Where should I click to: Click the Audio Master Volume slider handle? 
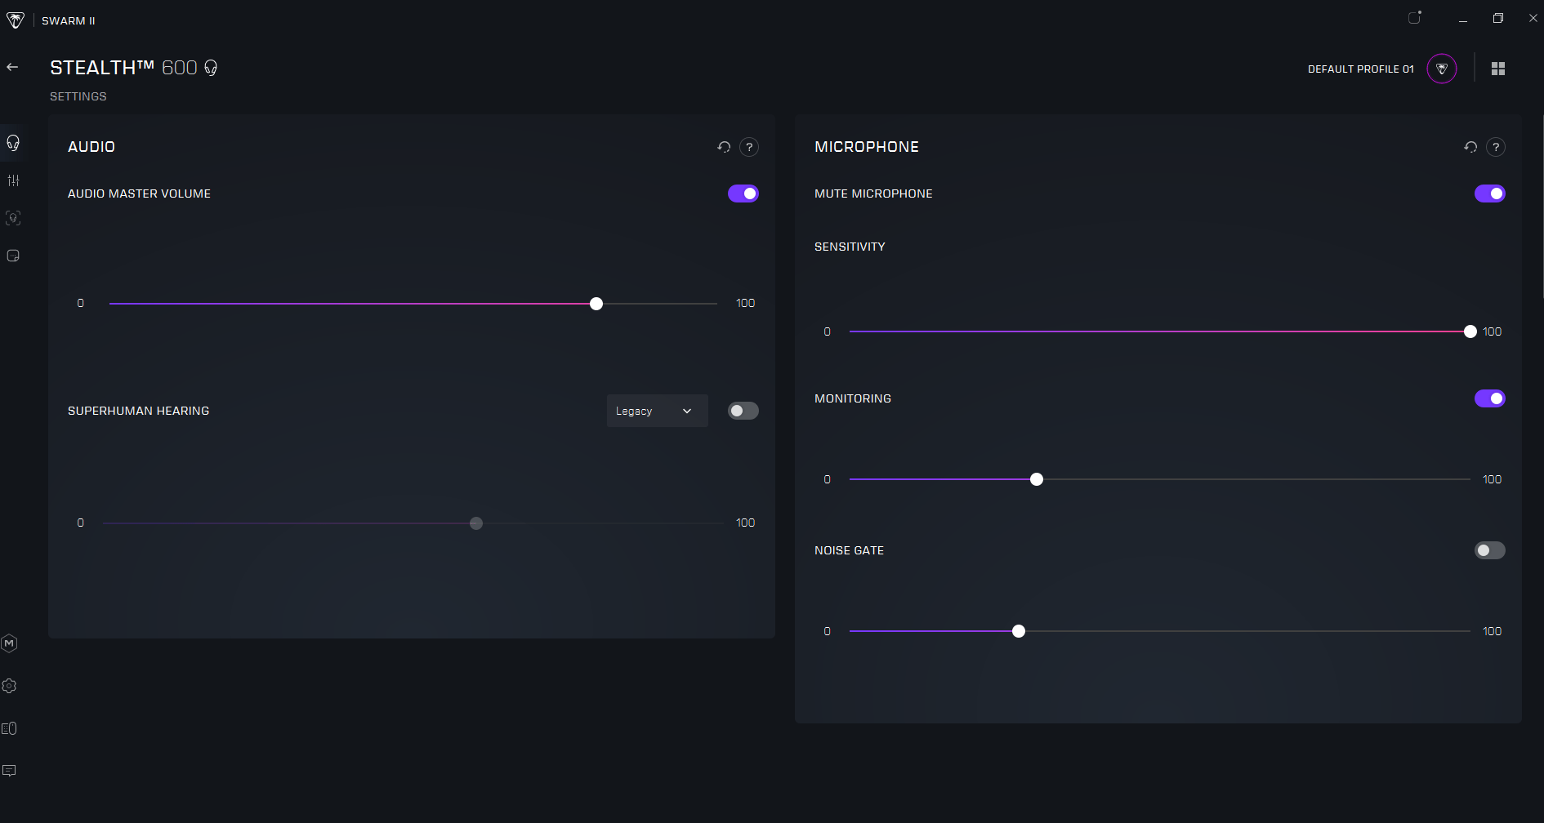[x=596, y=304]
